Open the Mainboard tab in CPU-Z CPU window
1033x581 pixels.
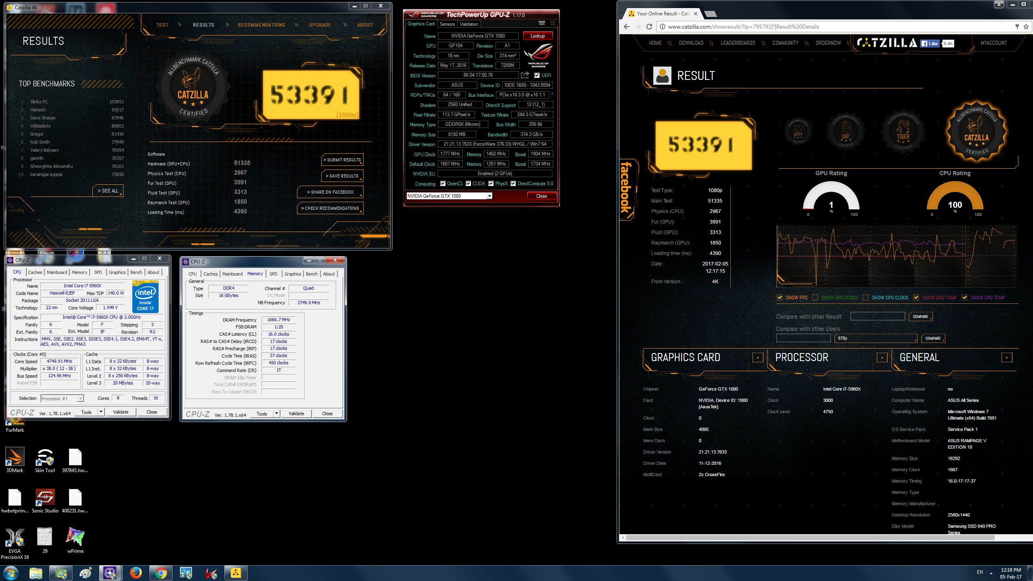tap(57, 272)
